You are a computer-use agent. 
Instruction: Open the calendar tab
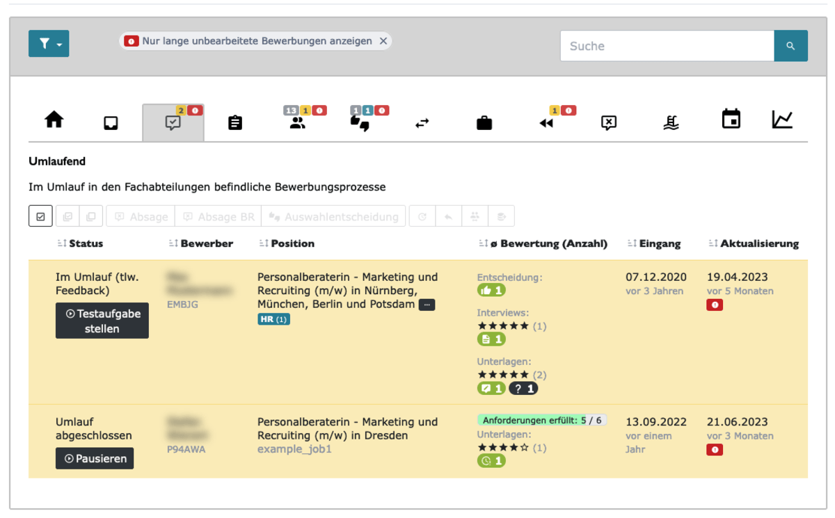pos(731,119)
